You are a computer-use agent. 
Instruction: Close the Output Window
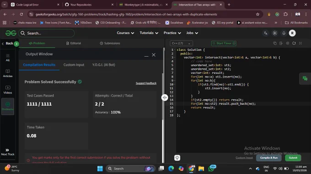click(x=154, y=55)
